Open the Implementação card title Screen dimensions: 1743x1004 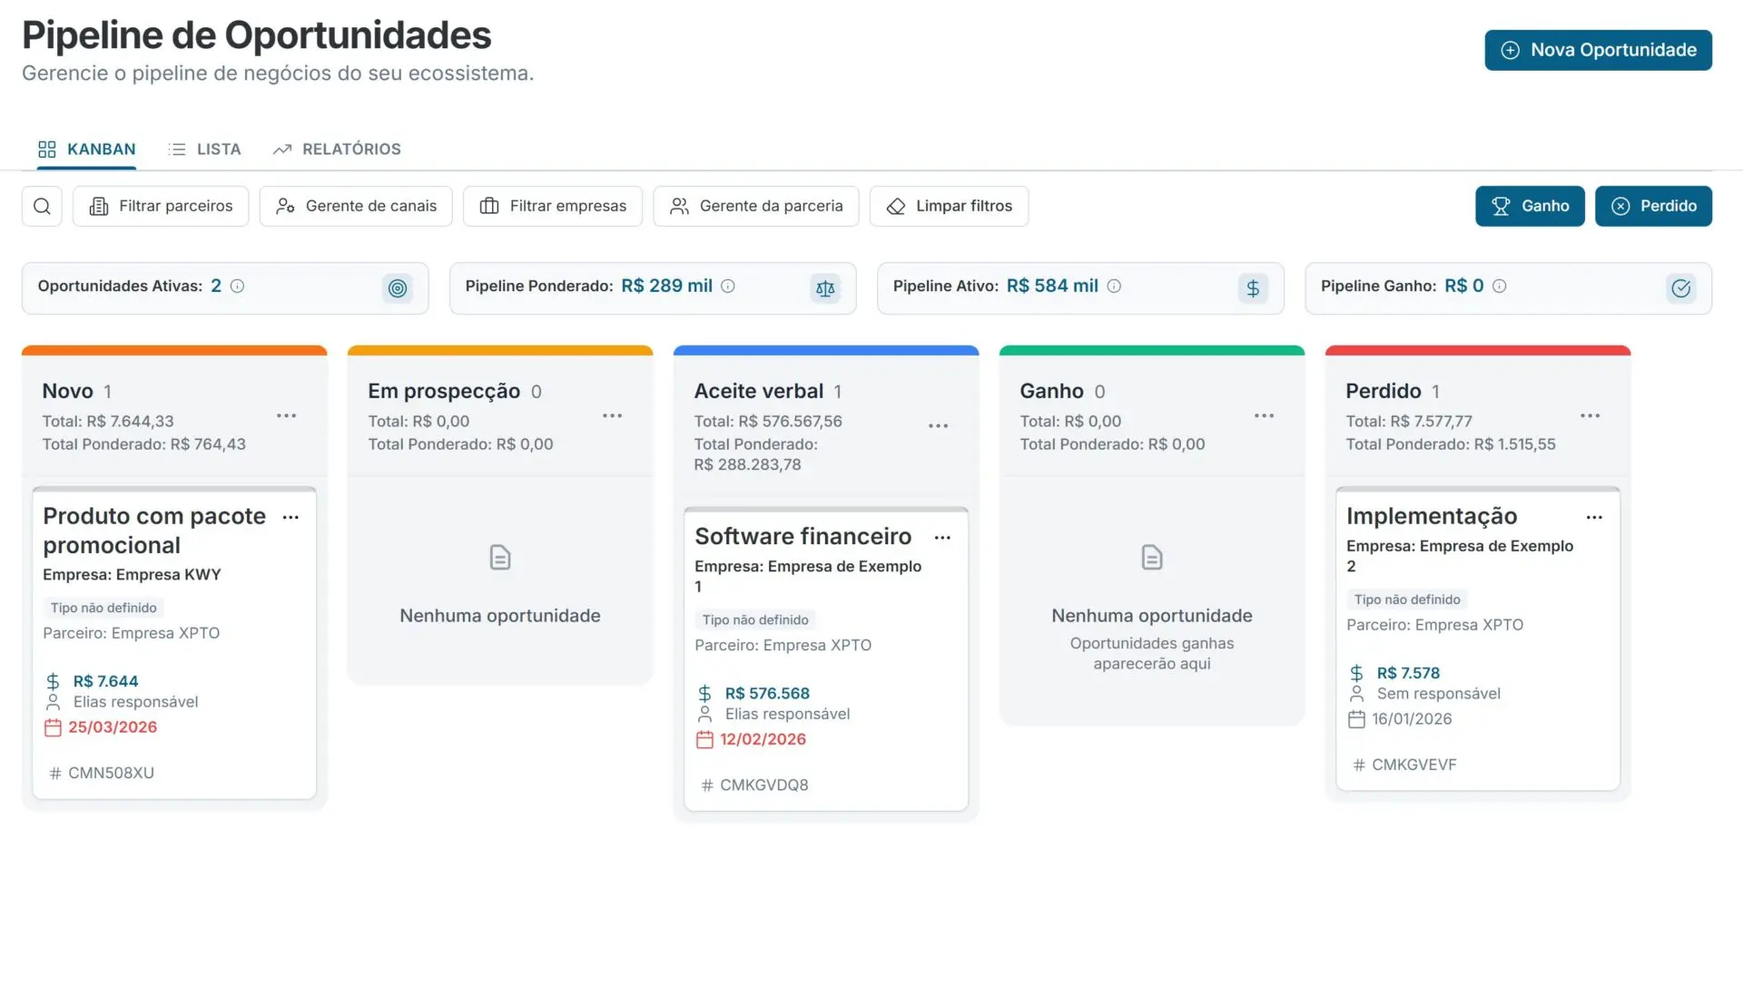(1432, 516)
